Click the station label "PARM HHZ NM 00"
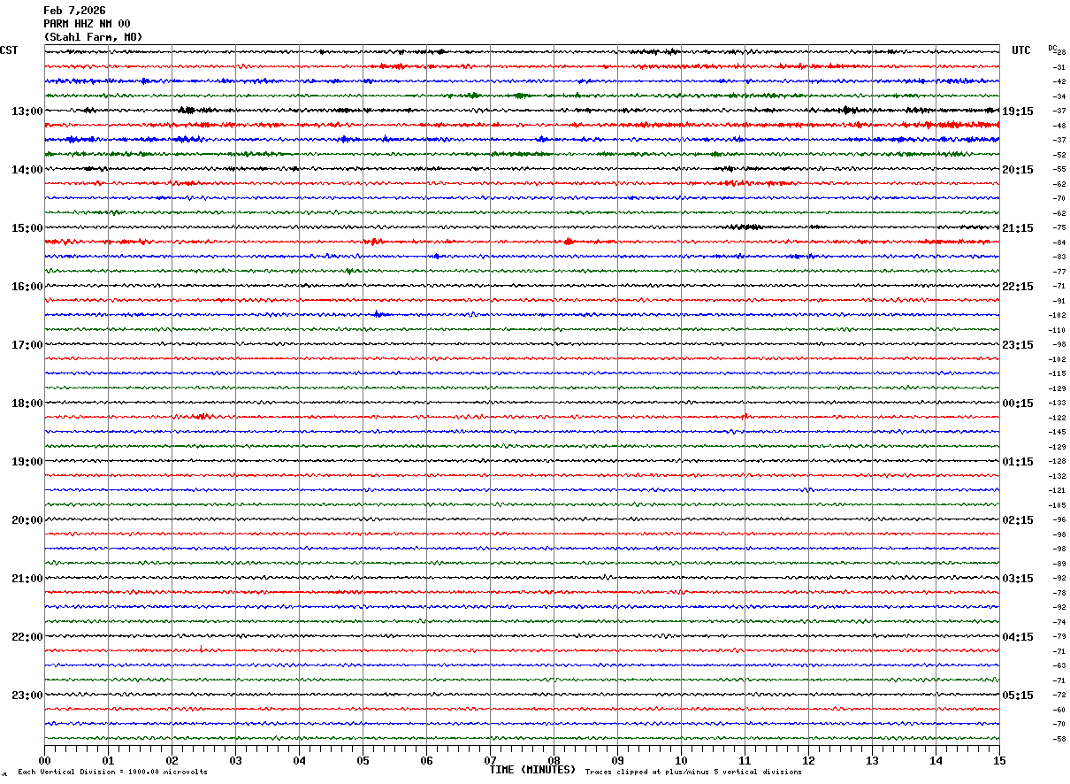 pyautogui.click(x=87, y=24)
